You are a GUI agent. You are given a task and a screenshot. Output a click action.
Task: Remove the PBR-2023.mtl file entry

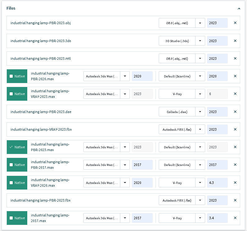pyautogui.click(x=235, y=59)
